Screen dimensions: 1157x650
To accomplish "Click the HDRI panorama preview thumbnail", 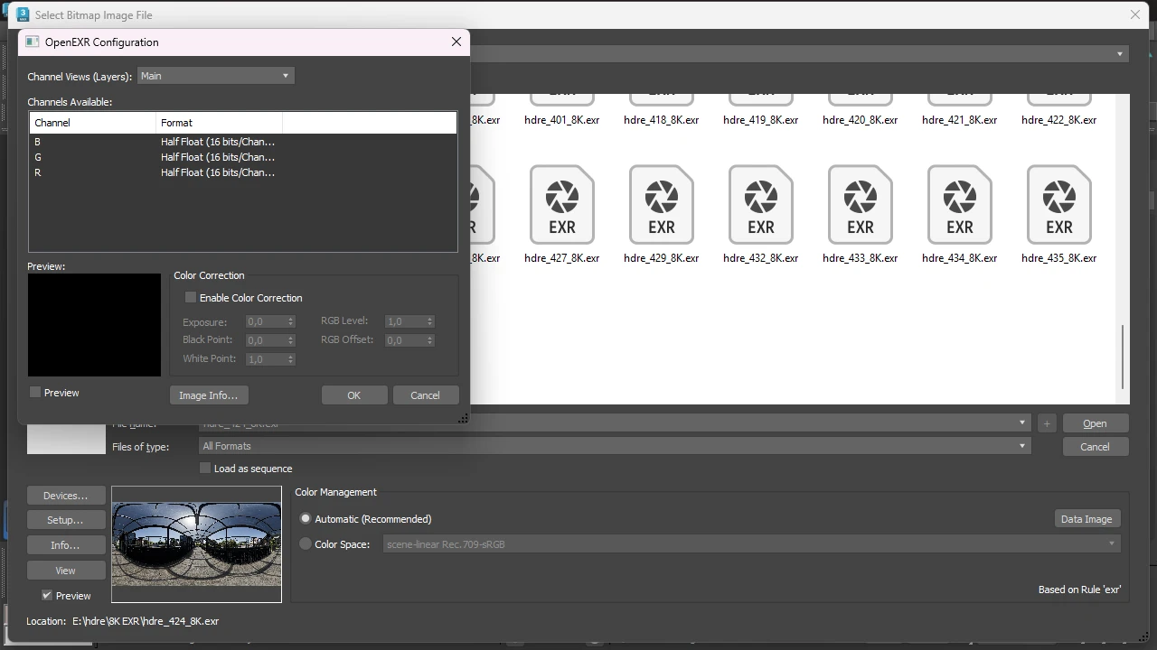I will [x=196, y=544].
